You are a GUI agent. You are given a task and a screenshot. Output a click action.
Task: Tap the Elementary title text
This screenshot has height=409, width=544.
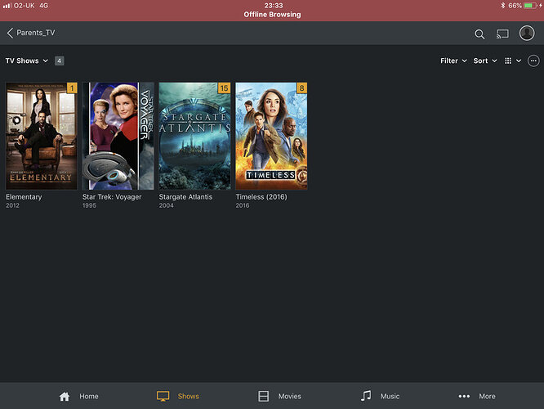(x=24, y=196)
